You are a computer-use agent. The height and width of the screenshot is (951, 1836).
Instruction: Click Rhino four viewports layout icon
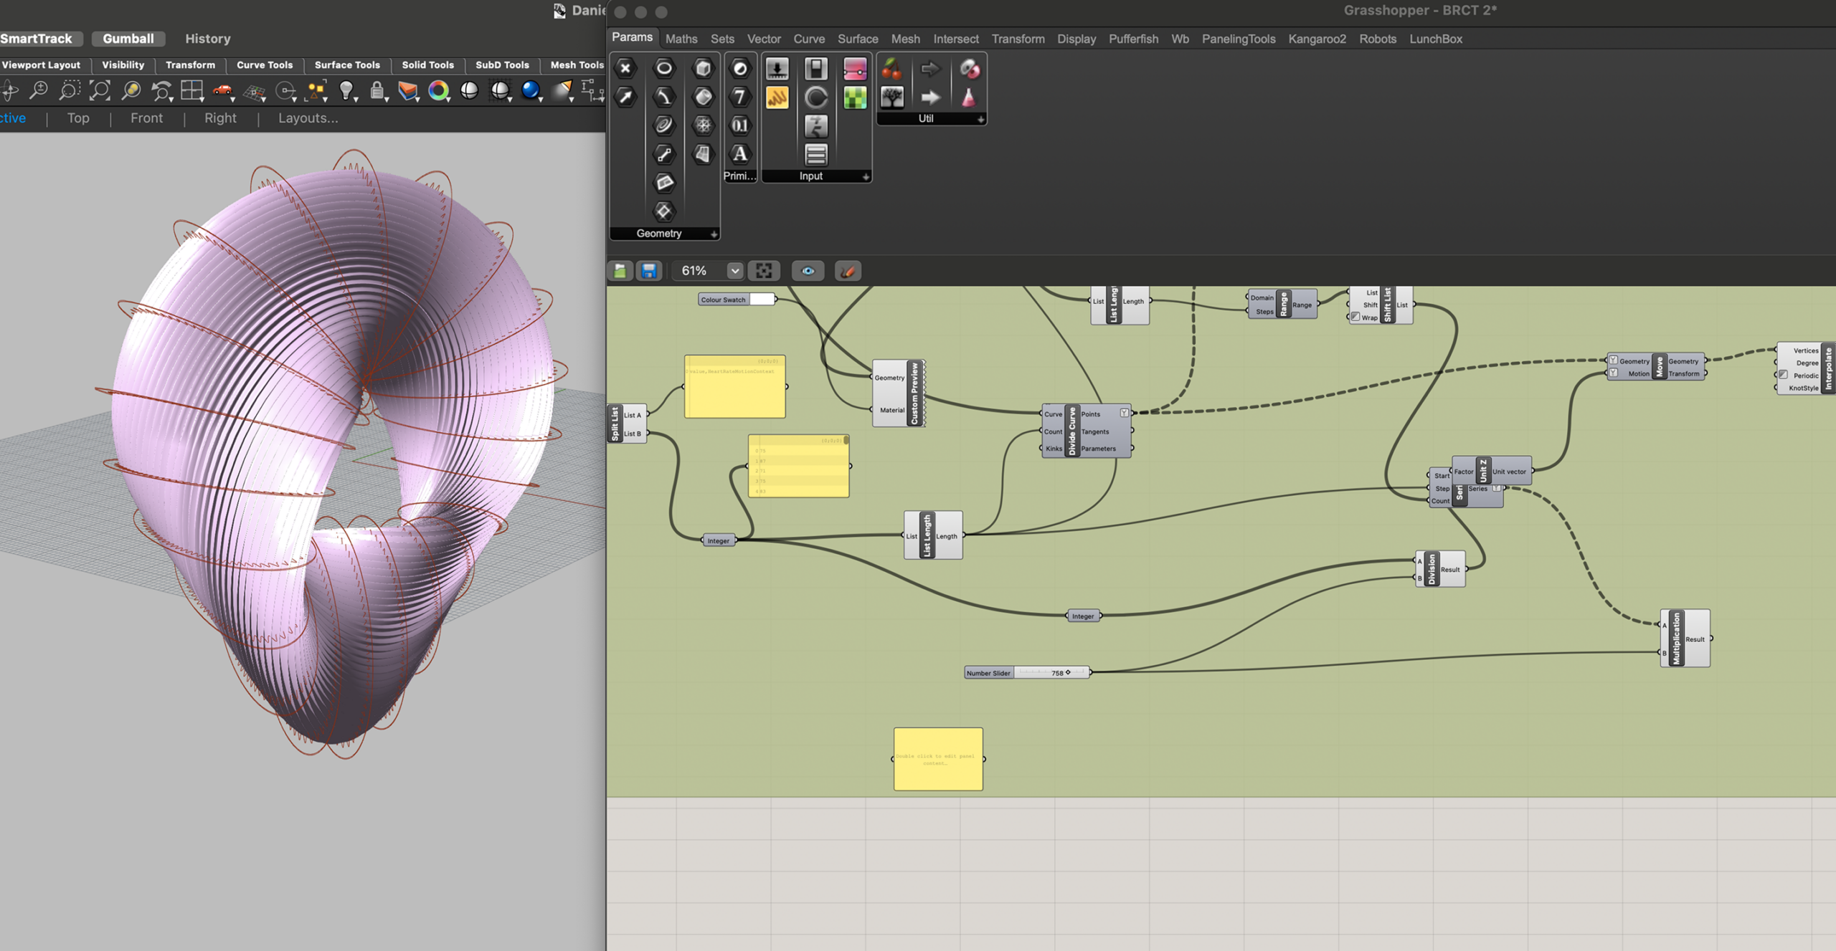click(191, 90)
